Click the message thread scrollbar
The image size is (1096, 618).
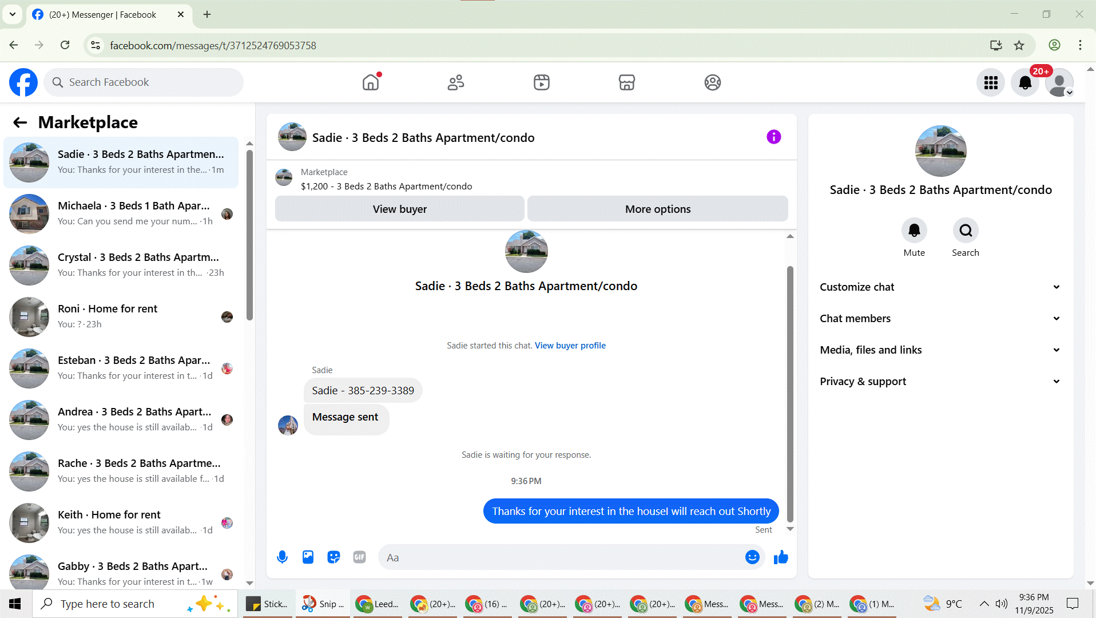[790, 394]
